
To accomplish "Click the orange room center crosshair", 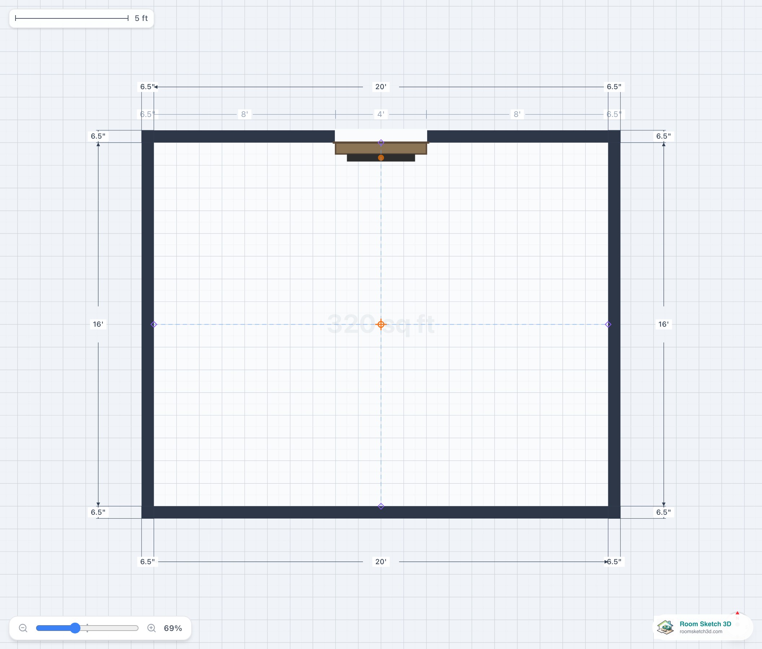I will 381,324.
